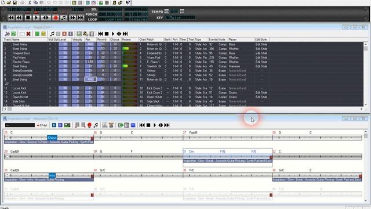The height and width of the screenshot is (209, 371).
Task: Toggle the metronome note button in transport
Action: [x=64, y=17]
